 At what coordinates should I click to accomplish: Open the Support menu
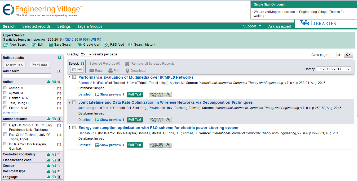(x=252, y=26)
